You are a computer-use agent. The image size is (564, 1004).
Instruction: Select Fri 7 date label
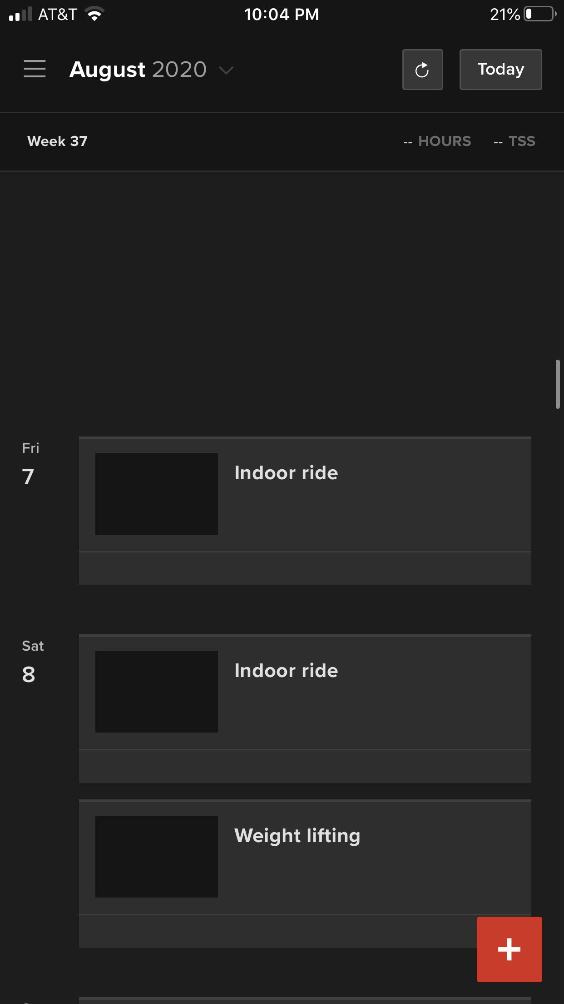[30, 464]
